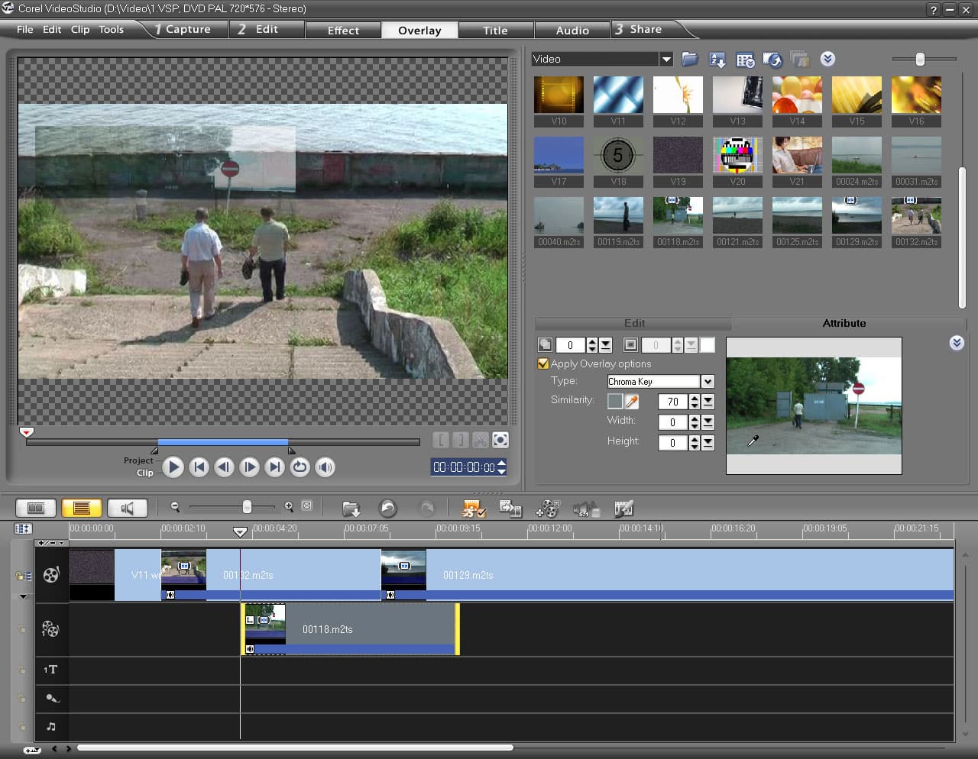
Task: Open the Load media folder icon in library
Action: point(689,60)
